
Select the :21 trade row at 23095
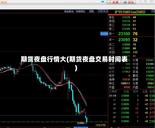[x=131, y=121]
